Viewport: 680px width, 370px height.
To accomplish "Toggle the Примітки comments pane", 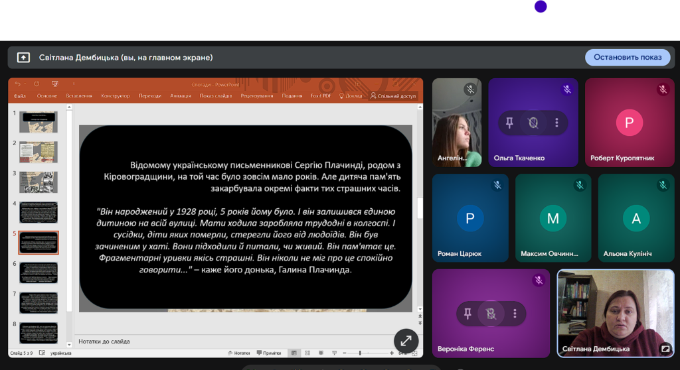I will click(x=268, y=353).
